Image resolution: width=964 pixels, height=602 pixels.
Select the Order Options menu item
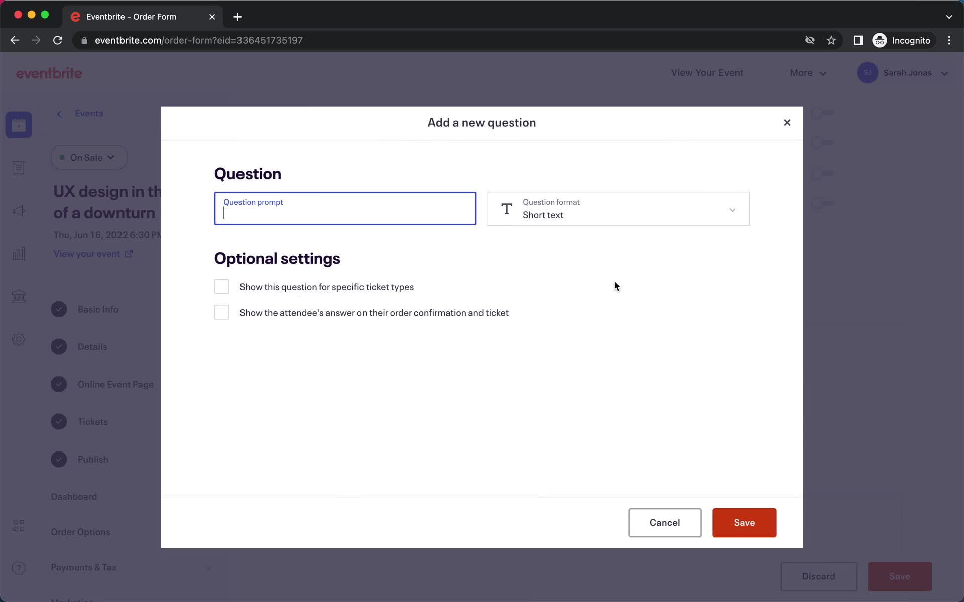pyautogui.click(x=80, y=531)
